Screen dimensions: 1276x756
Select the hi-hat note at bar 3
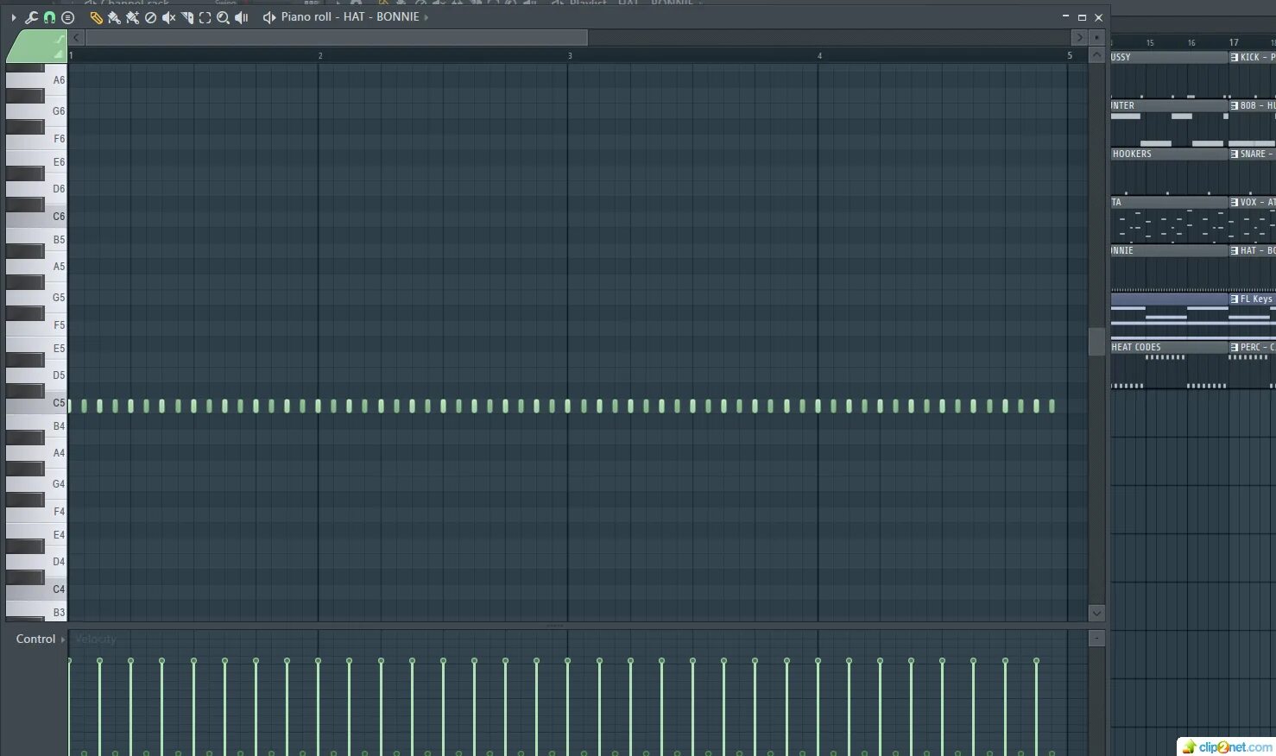568,406
